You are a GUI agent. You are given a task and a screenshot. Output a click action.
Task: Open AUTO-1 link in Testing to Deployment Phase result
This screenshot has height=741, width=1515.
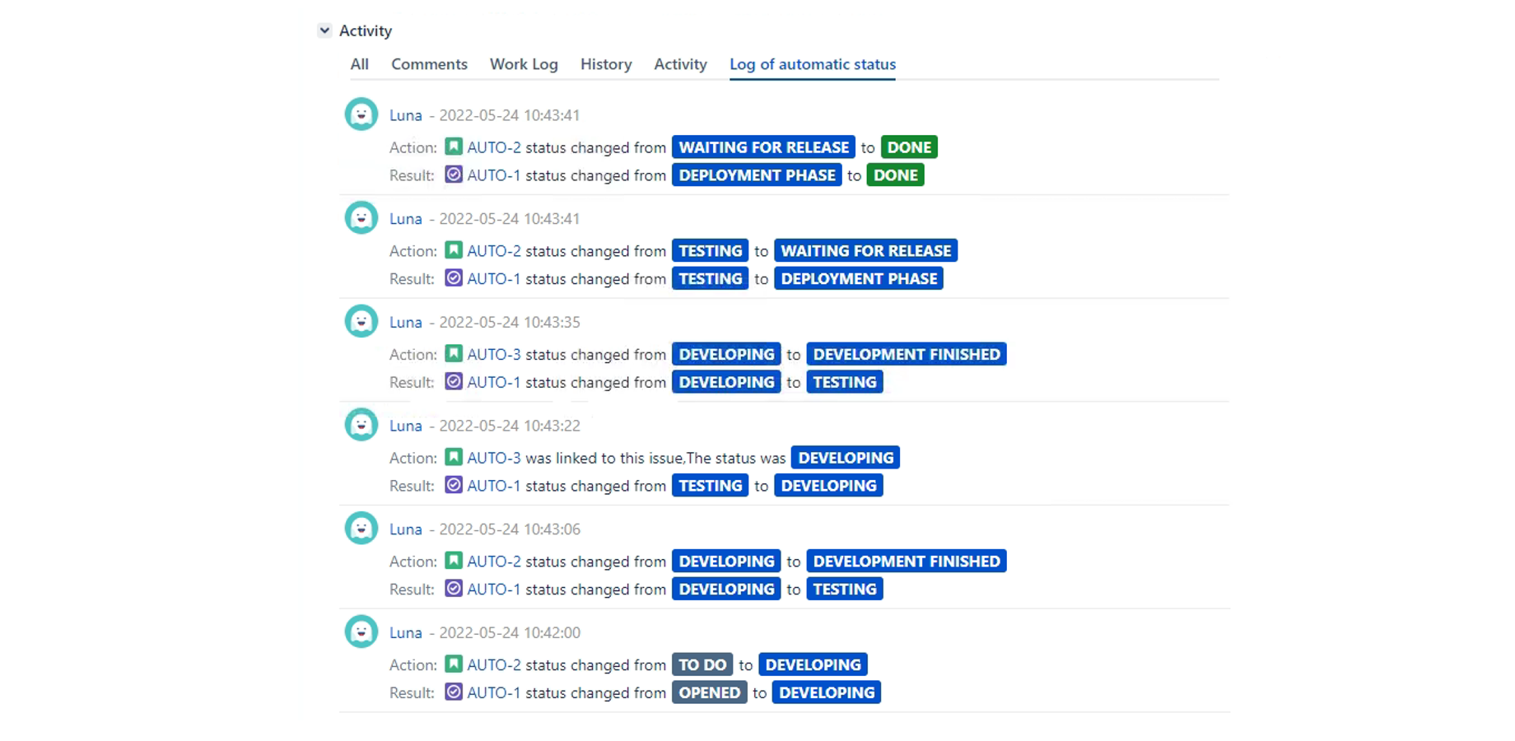[494, 279]
